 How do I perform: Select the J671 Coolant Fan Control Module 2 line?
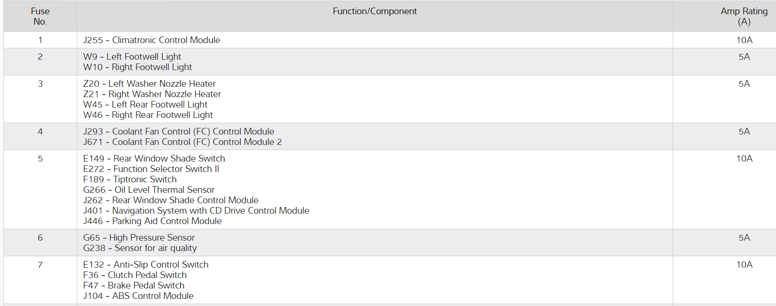pos(182,142)
